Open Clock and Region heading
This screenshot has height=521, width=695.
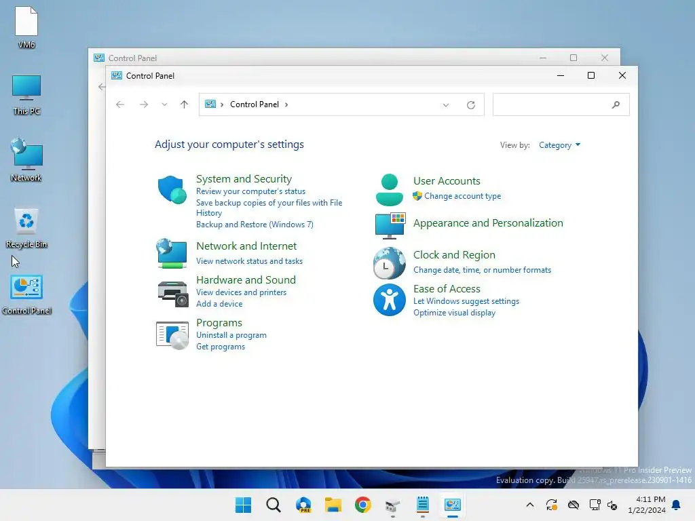[x=454, y=255]
